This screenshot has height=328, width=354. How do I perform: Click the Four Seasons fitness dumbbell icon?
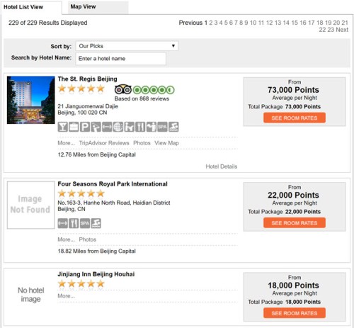pos(63,223)
